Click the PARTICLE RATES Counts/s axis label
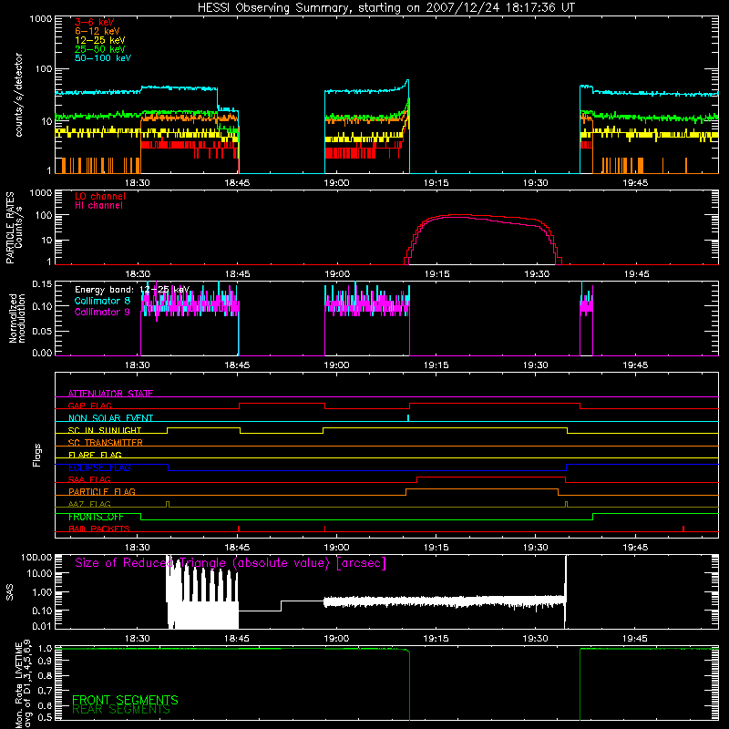The image size is (729, 729). tap(14, 227)
